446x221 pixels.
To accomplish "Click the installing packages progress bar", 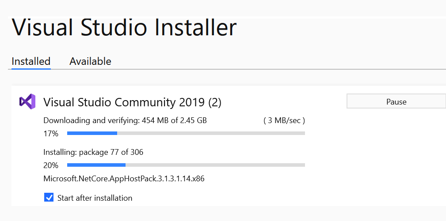I will coord(186,165).
